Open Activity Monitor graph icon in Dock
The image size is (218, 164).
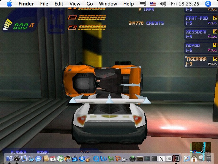(x=147, y=159)
